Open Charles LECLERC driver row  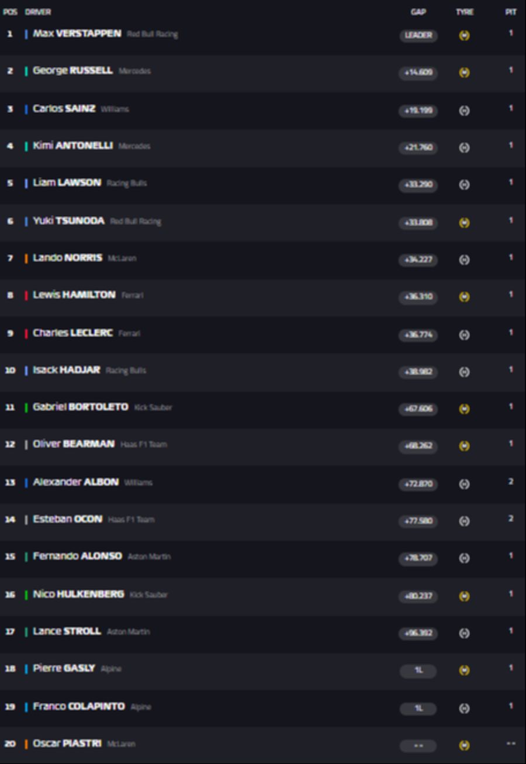pyautogui.click(x=263, y=334)
